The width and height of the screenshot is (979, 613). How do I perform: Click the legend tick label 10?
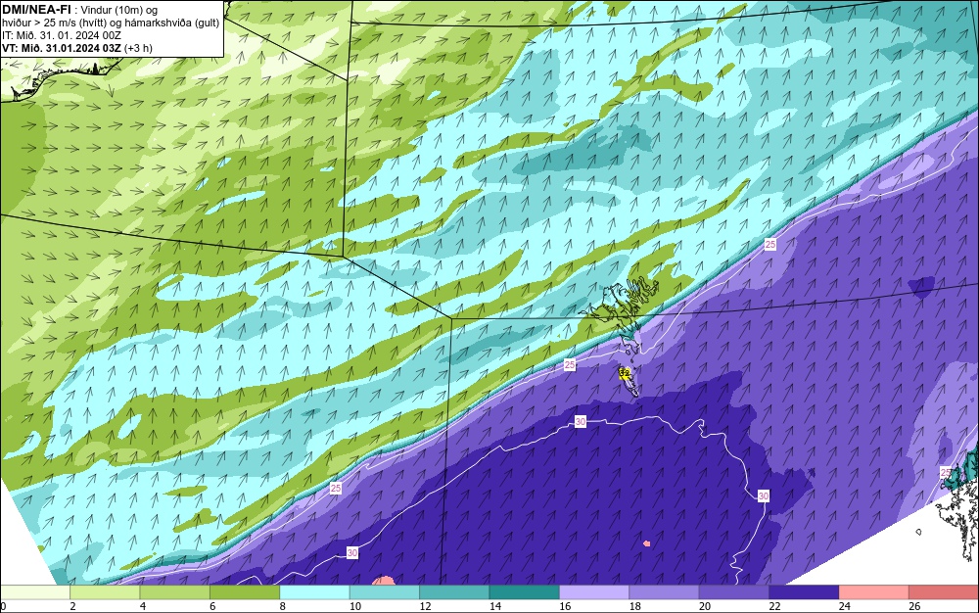point(355,606)
